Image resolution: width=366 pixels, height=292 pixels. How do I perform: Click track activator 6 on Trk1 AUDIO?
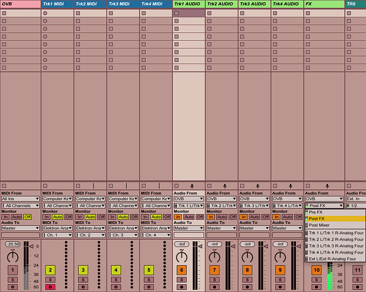click(x=181, y=270)
